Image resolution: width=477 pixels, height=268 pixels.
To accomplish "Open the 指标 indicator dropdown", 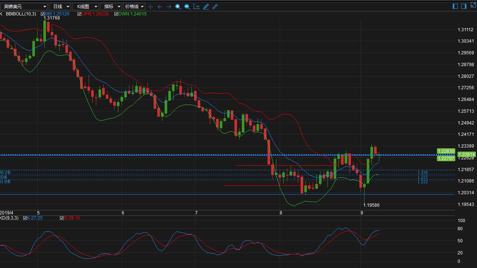I will (111, 7).
